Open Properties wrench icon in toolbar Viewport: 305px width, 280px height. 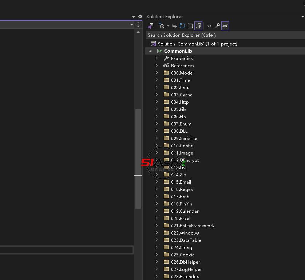[217, 26]
